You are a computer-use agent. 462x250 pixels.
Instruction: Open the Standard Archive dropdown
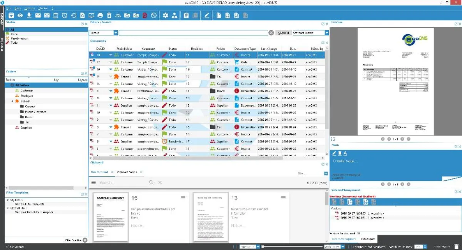[326, 32]
